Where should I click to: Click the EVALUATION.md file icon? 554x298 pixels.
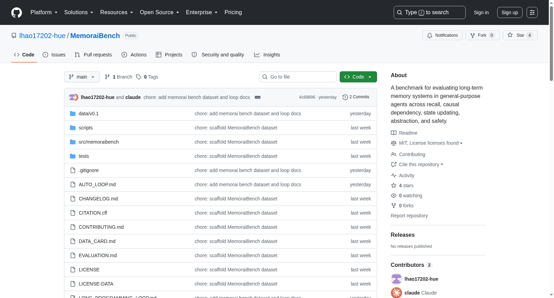[x=73, y=255]
